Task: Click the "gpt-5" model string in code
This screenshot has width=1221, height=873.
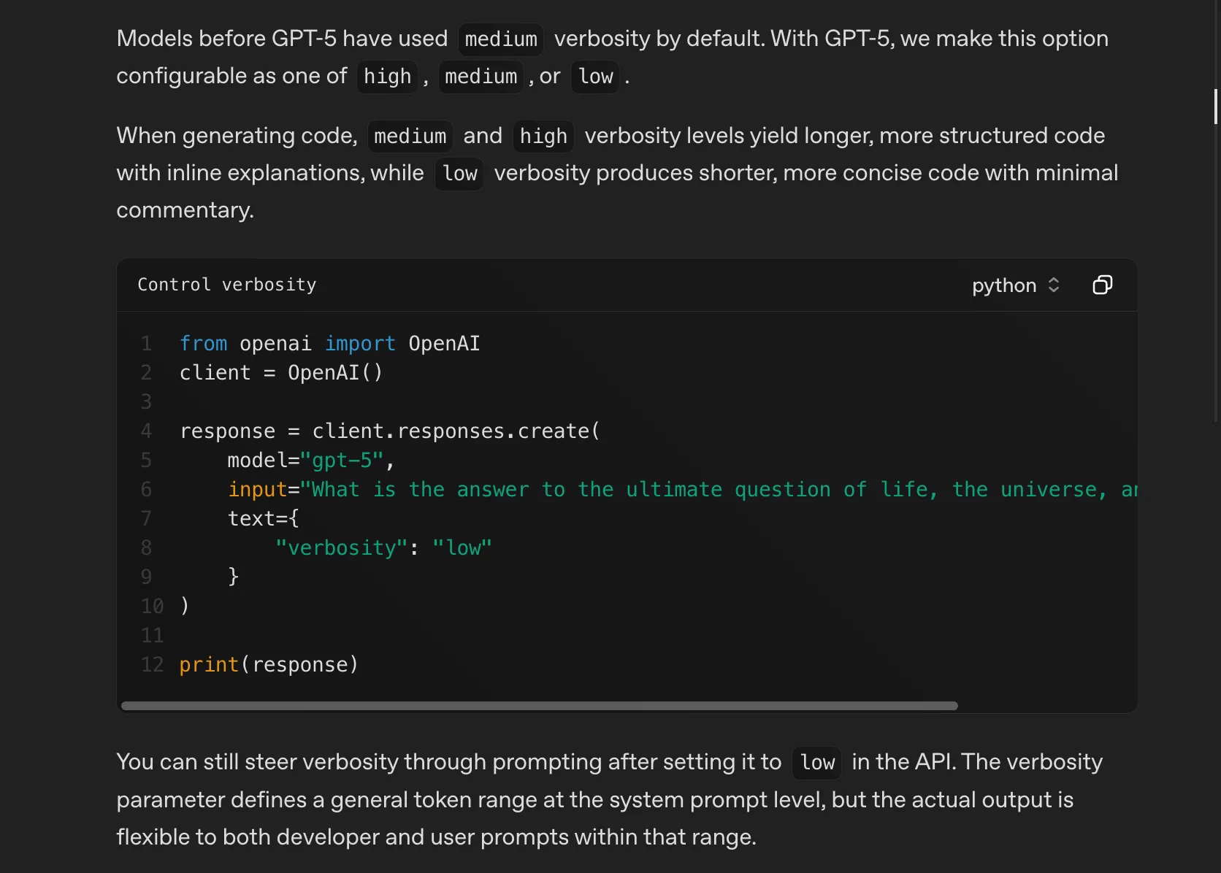Action: (342, 460)
